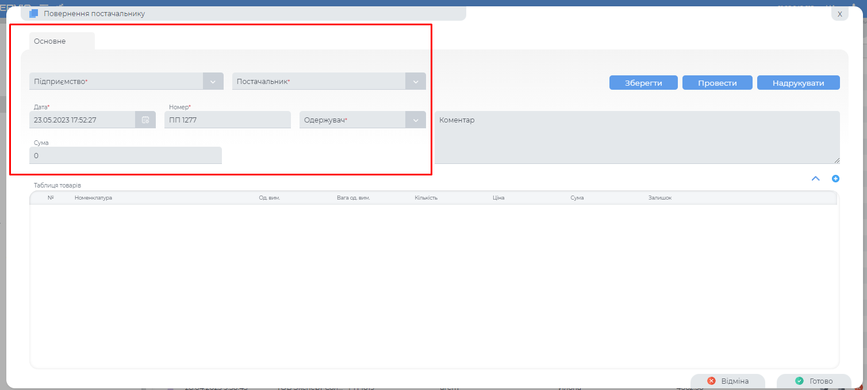Click Надрукувати to print the document
This screenshot has height=390, width=867.
798,83
